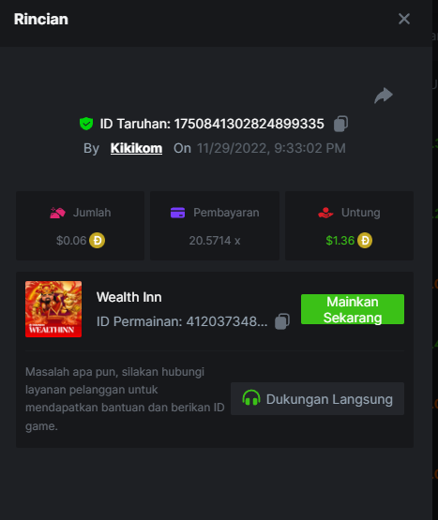This screenshot has height=520, width=438.
Task: Click the purple card Pembayaran icon
Action: tap(177, 213)
